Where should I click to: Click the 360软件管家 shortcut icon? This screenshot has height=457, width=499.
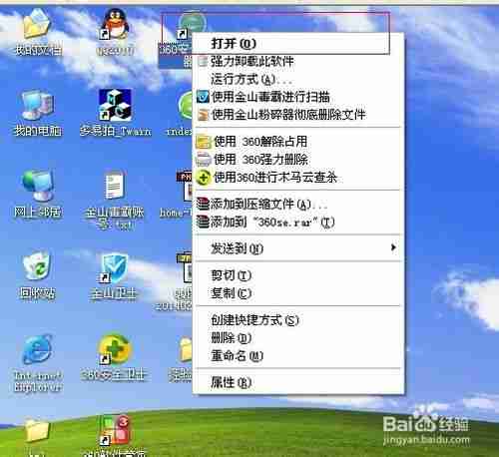click(x=115, y=430)
